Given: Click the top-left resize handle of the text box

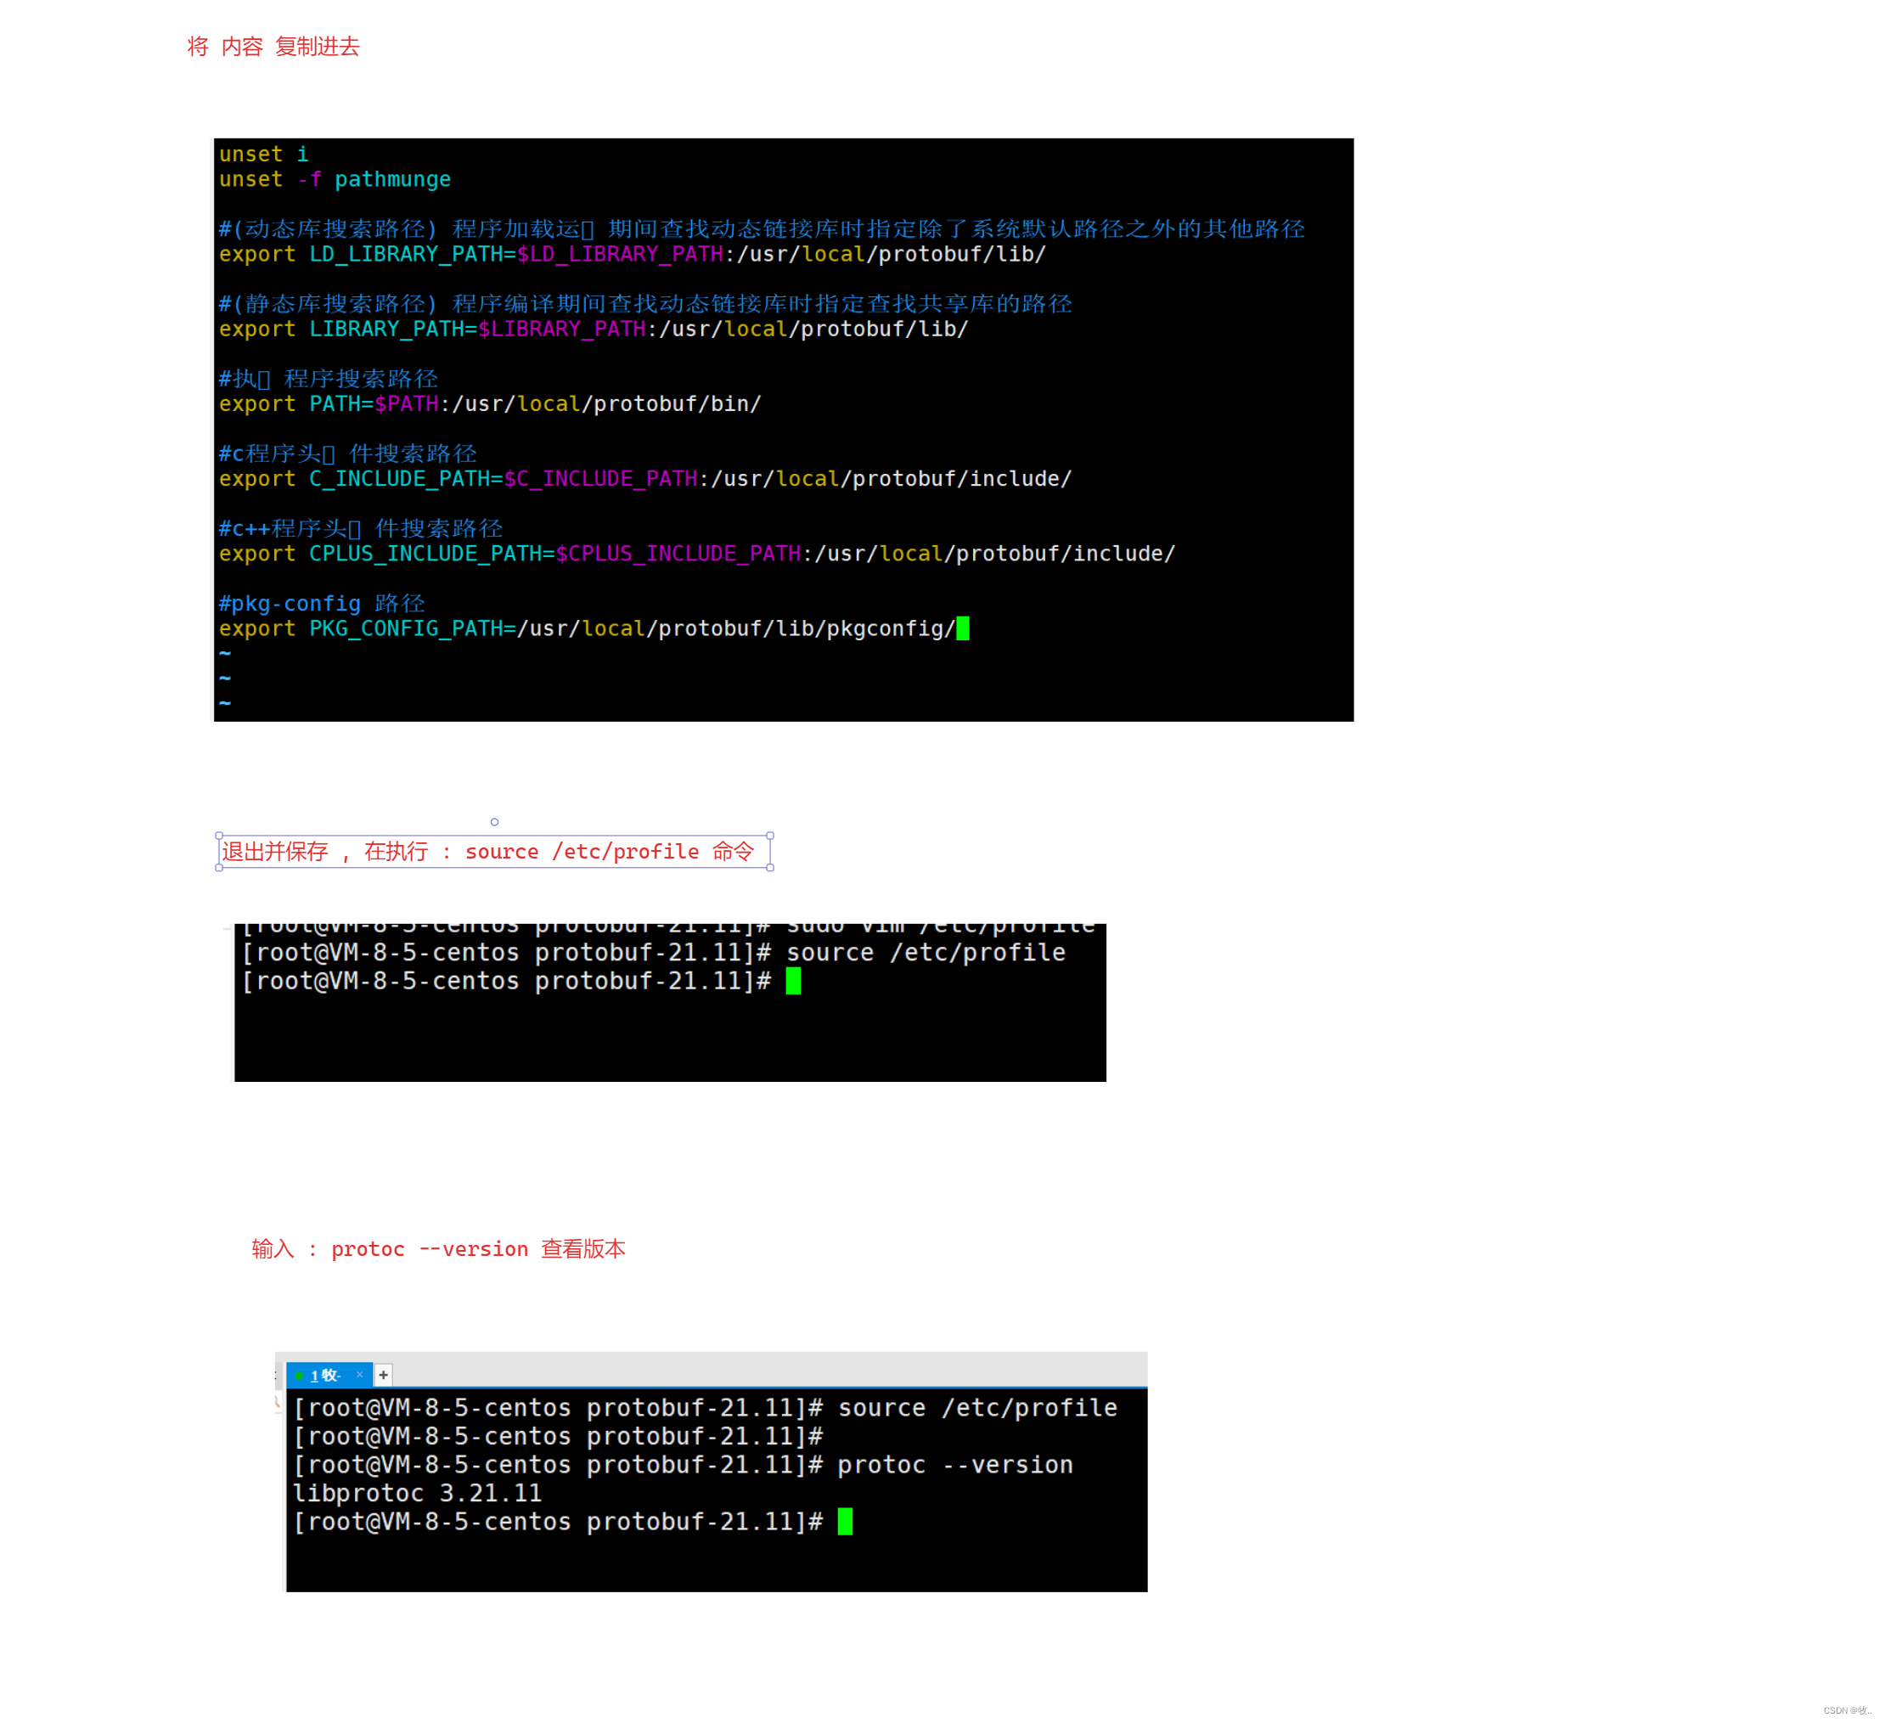Looking at the screenshot, I should pos(219,836).
